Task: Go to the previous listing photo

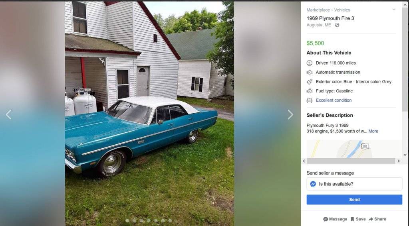Action: [9, 114]
